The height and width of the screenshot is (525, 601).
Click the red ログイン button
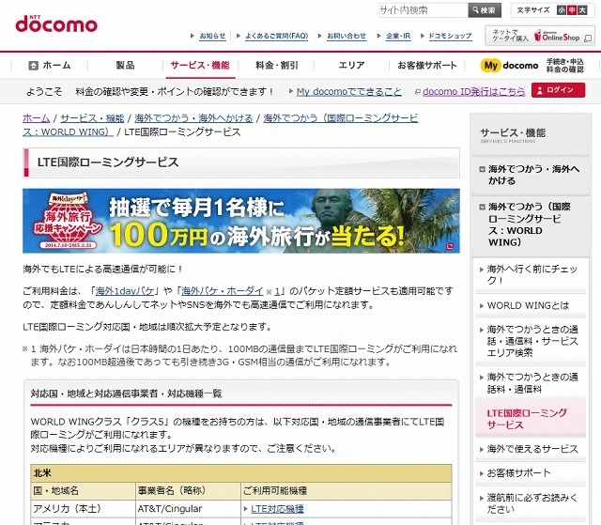click(558, 90)
